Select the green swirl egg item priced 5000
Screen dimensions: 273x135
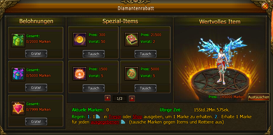tap(132, 74)
